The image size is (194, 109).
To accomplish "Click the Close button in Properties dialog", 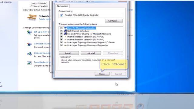I will (102, 74).
